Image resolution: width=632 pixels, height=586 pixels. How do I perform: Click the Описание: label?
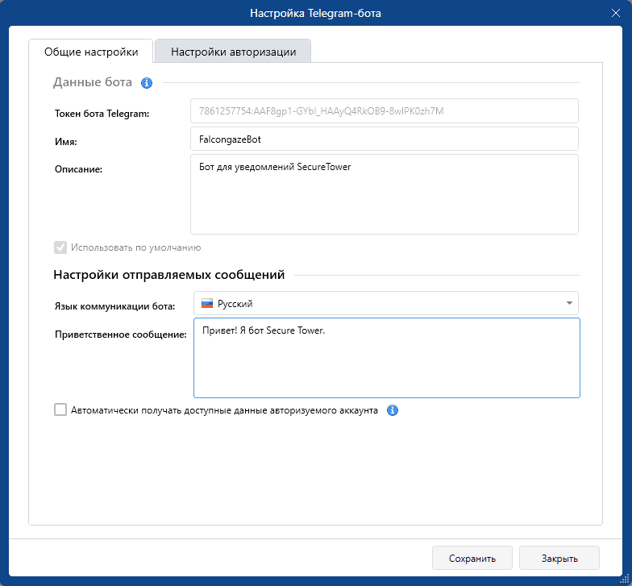coord(79,169)
